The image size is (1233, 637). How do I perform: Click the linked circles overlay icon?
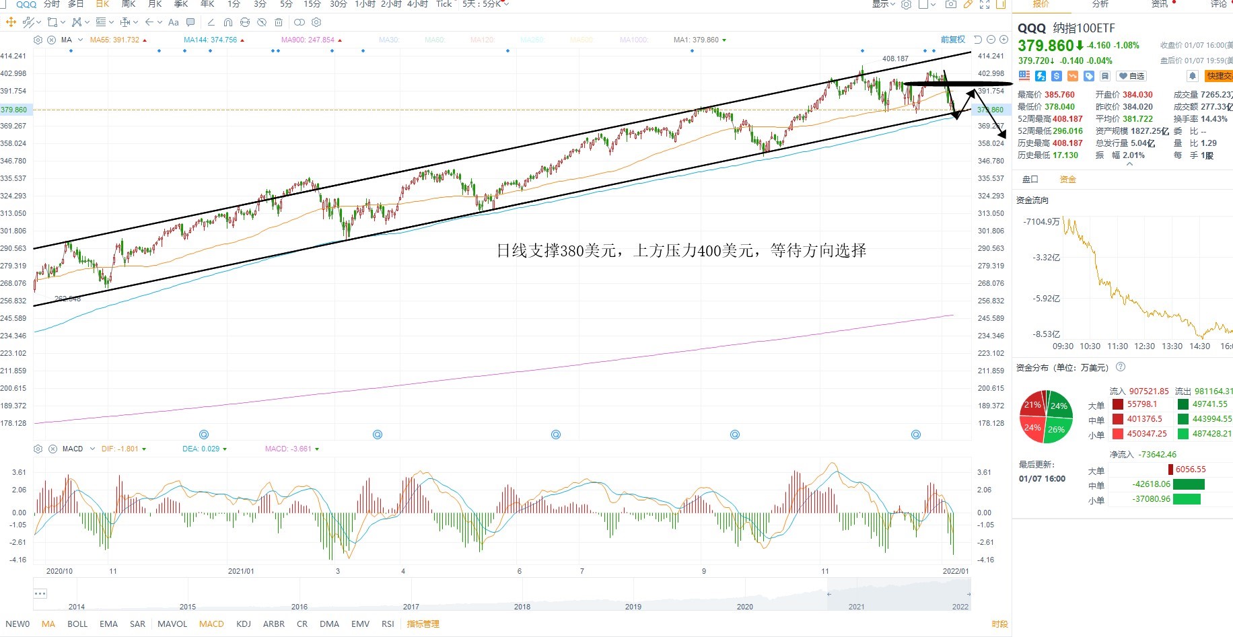point(300,22)
